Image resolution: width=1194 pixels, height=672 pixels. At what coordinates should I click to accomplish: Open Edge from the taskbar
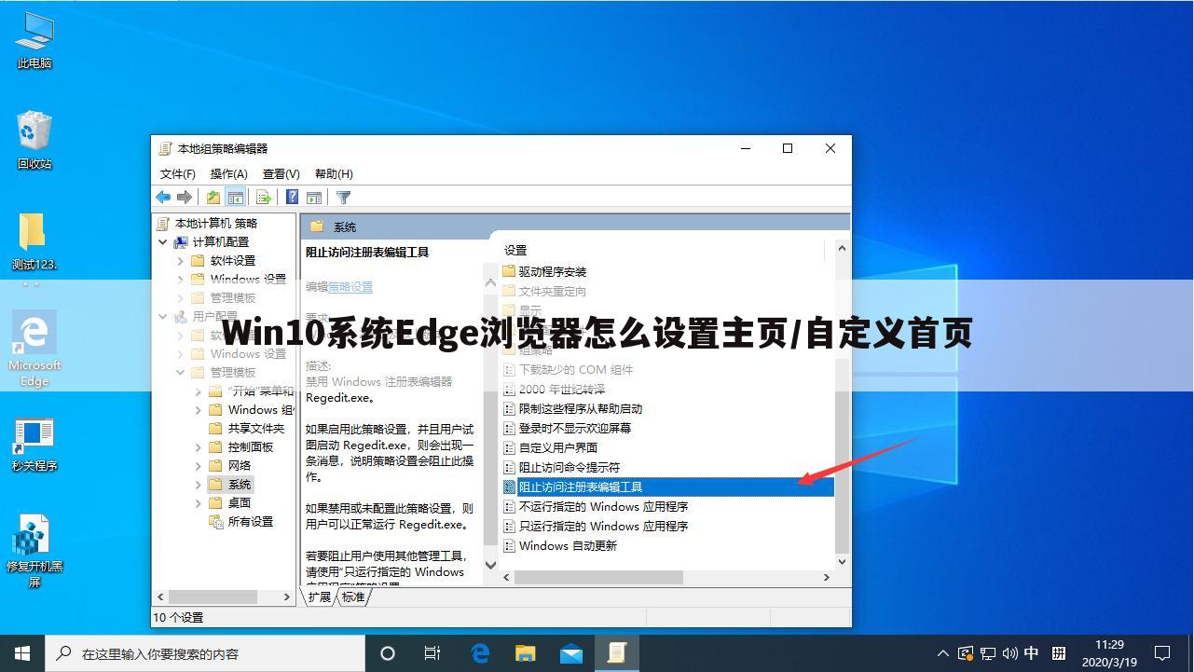click(x=480, y=653)
